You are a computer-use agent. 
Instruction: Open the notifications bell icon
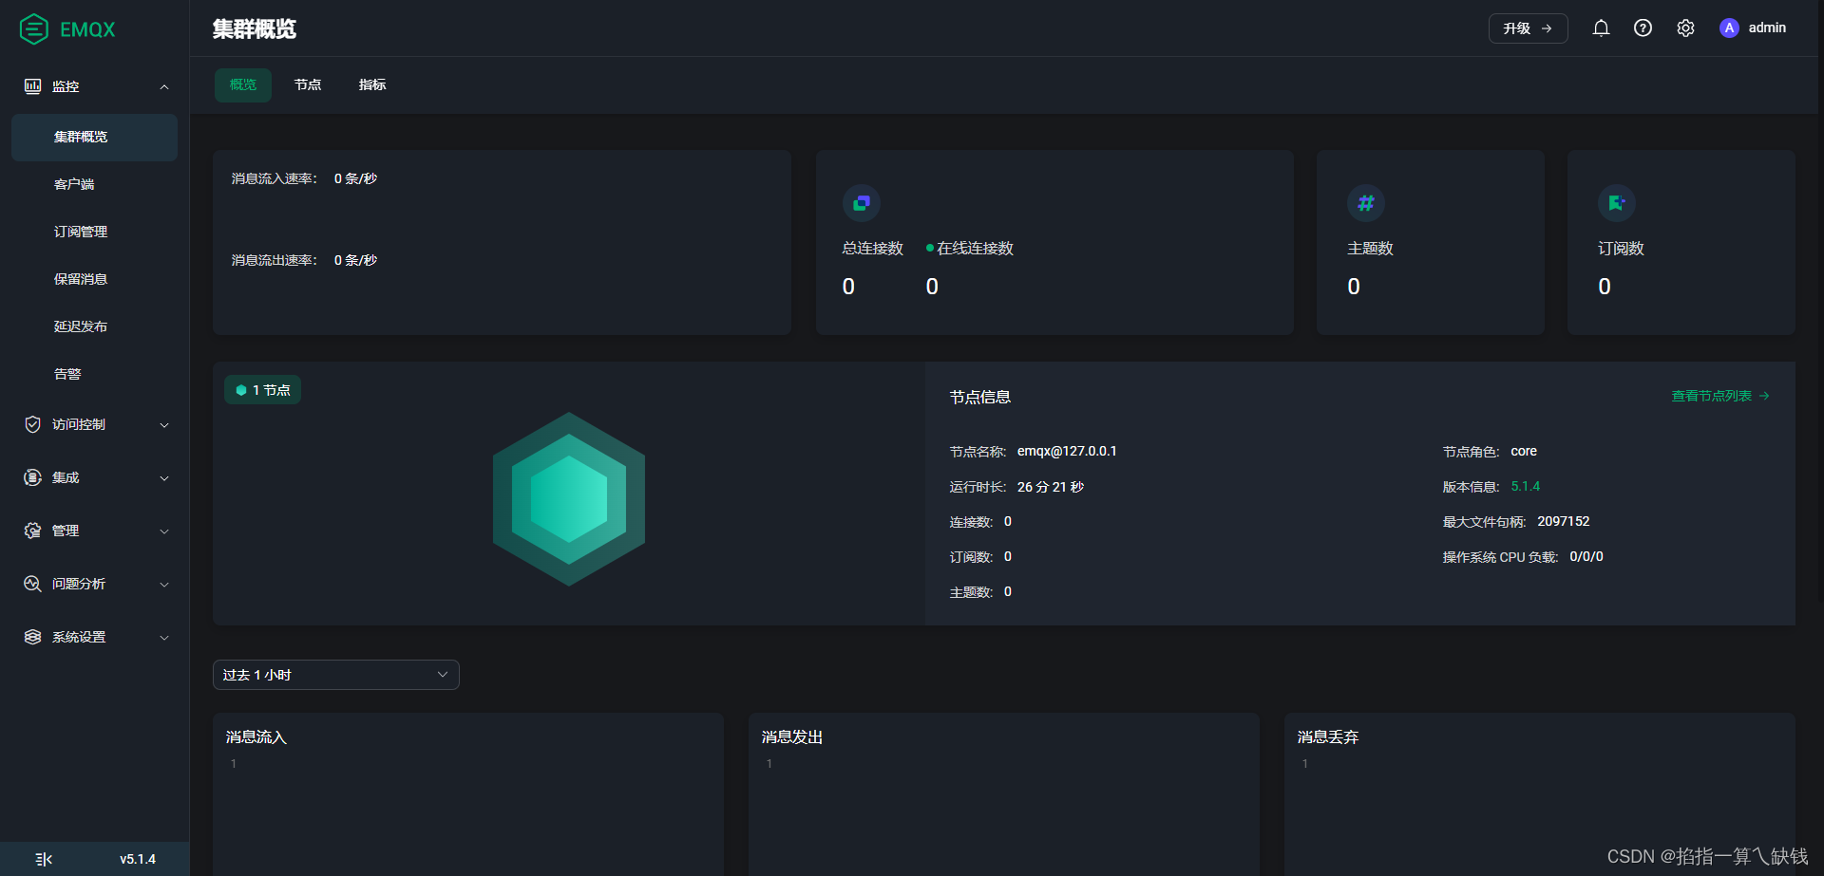coord(1601,28)
